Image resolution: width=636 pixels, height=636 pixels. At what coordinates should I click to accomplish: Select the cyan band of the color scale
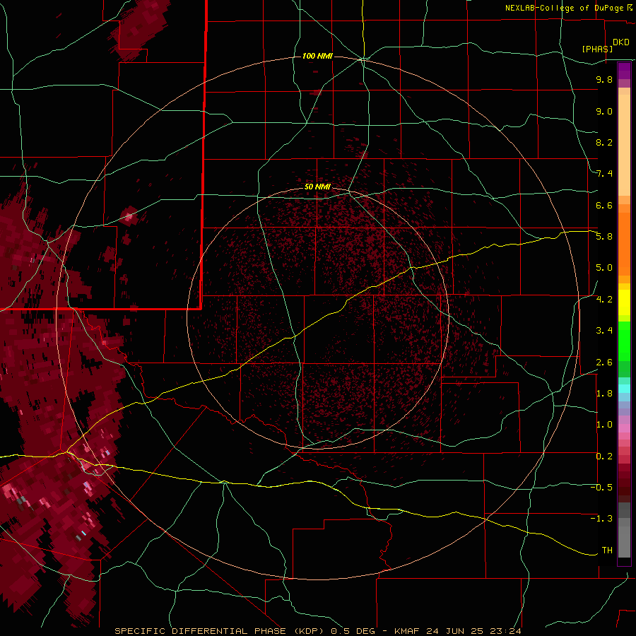tap(624, 389)
